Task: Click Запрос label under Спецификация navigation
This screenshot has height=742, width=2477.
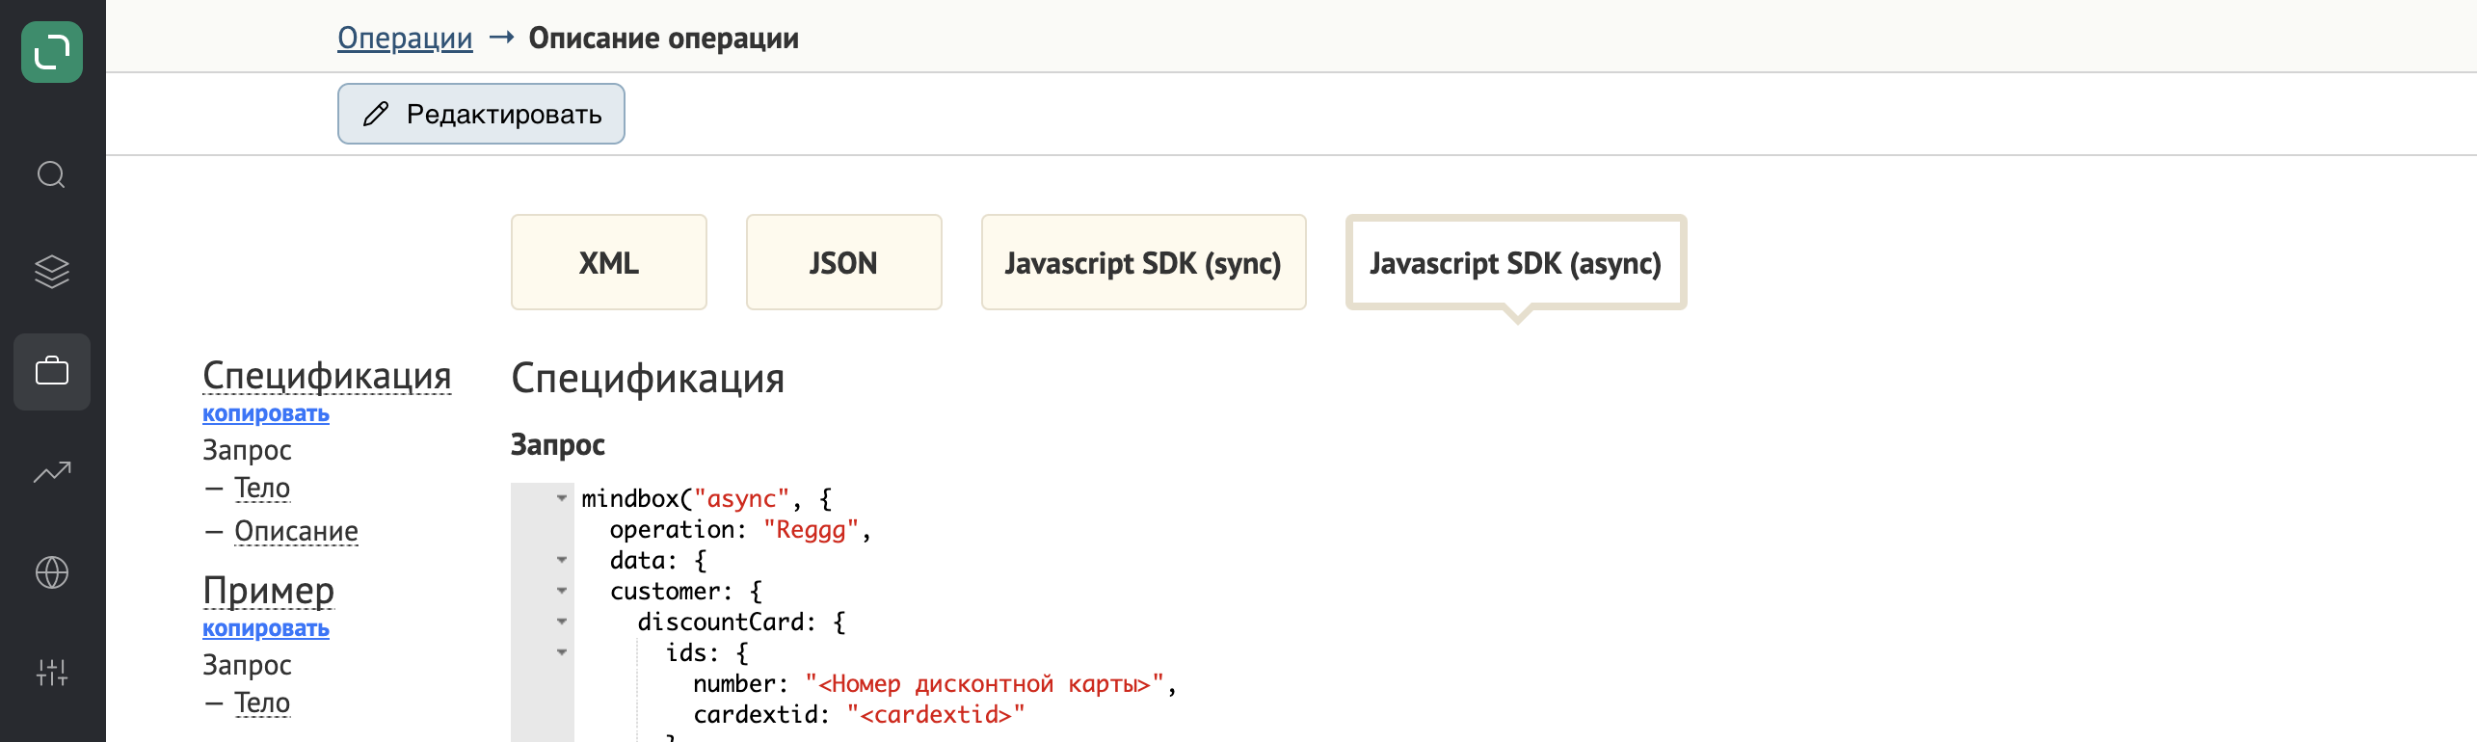Action: click(x=247, y=450)
